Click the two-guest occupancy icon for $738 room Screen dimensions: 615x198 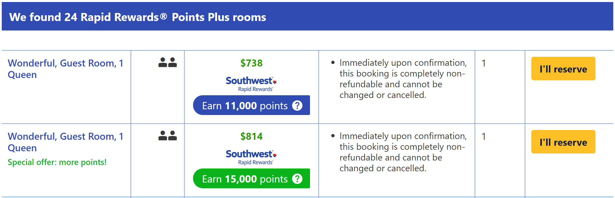click(x=168, y=62)
